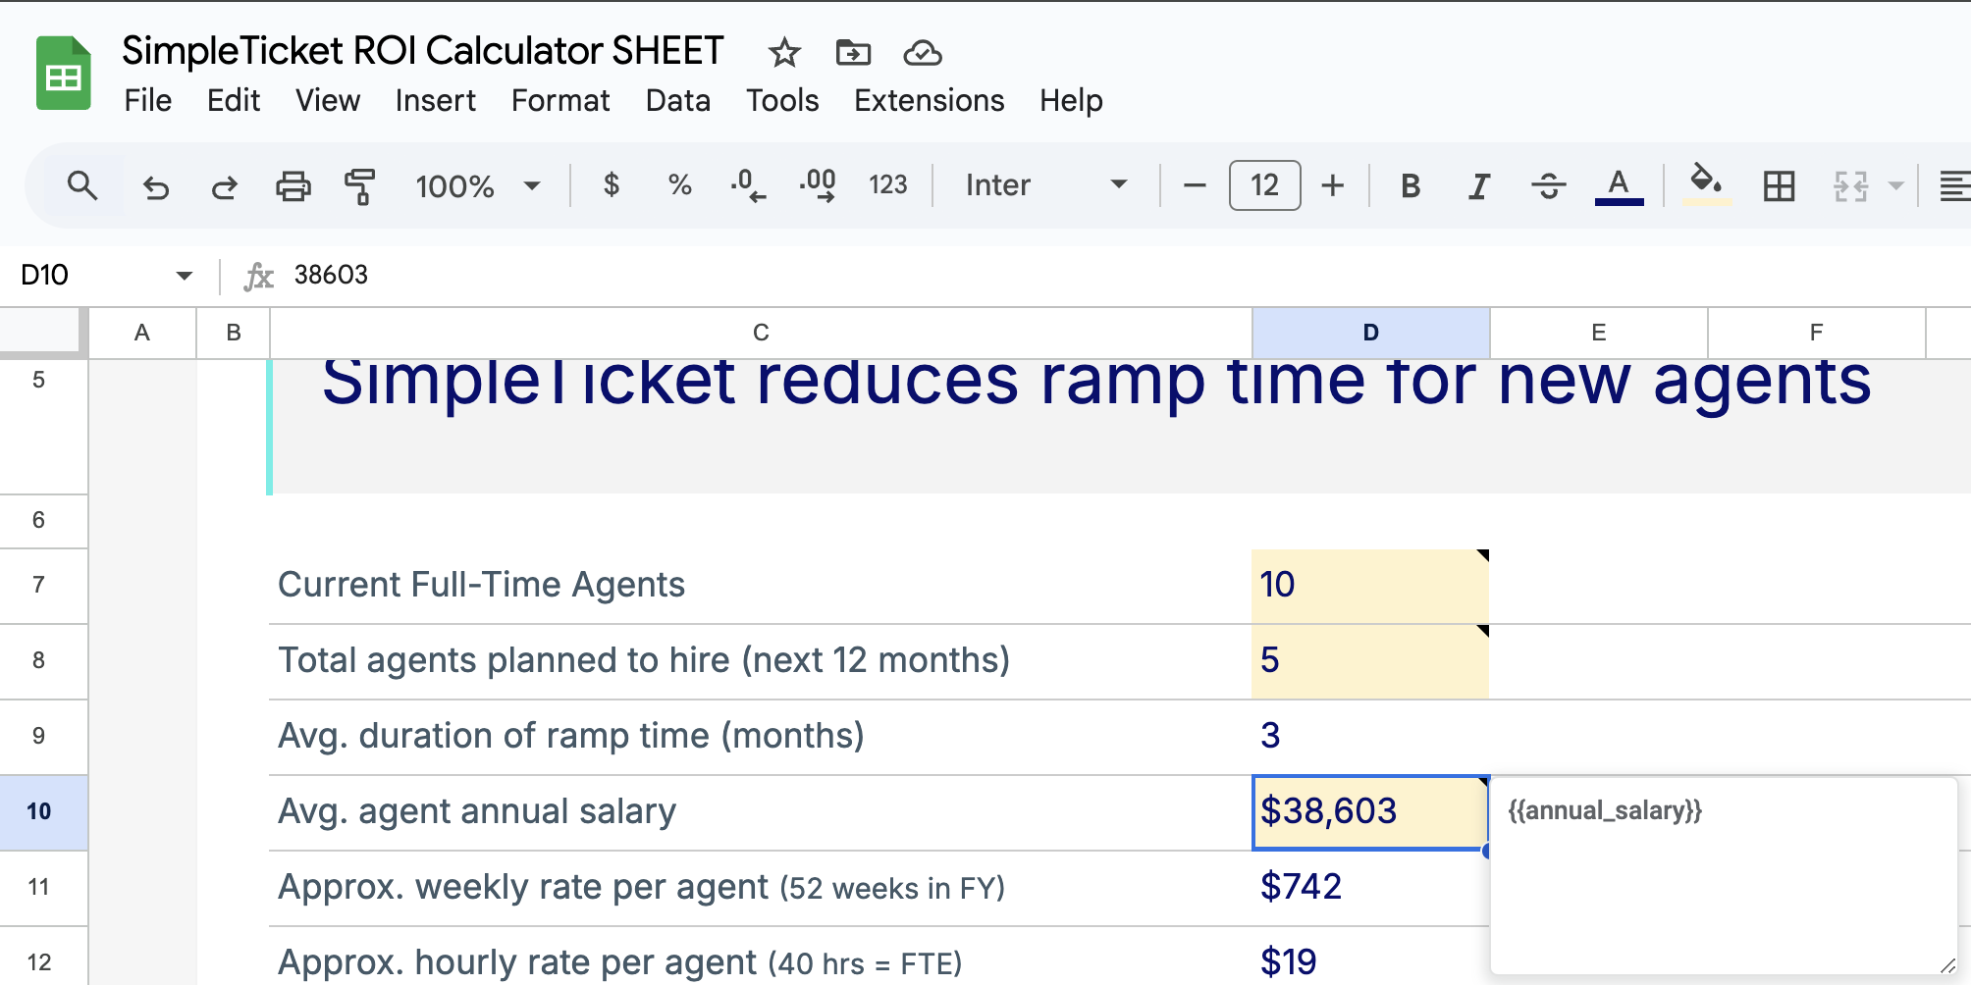Viewport: 1971px width, 985px height.
Task: Select column D header
Action: pyautogui.click(x=1371, y=333)
